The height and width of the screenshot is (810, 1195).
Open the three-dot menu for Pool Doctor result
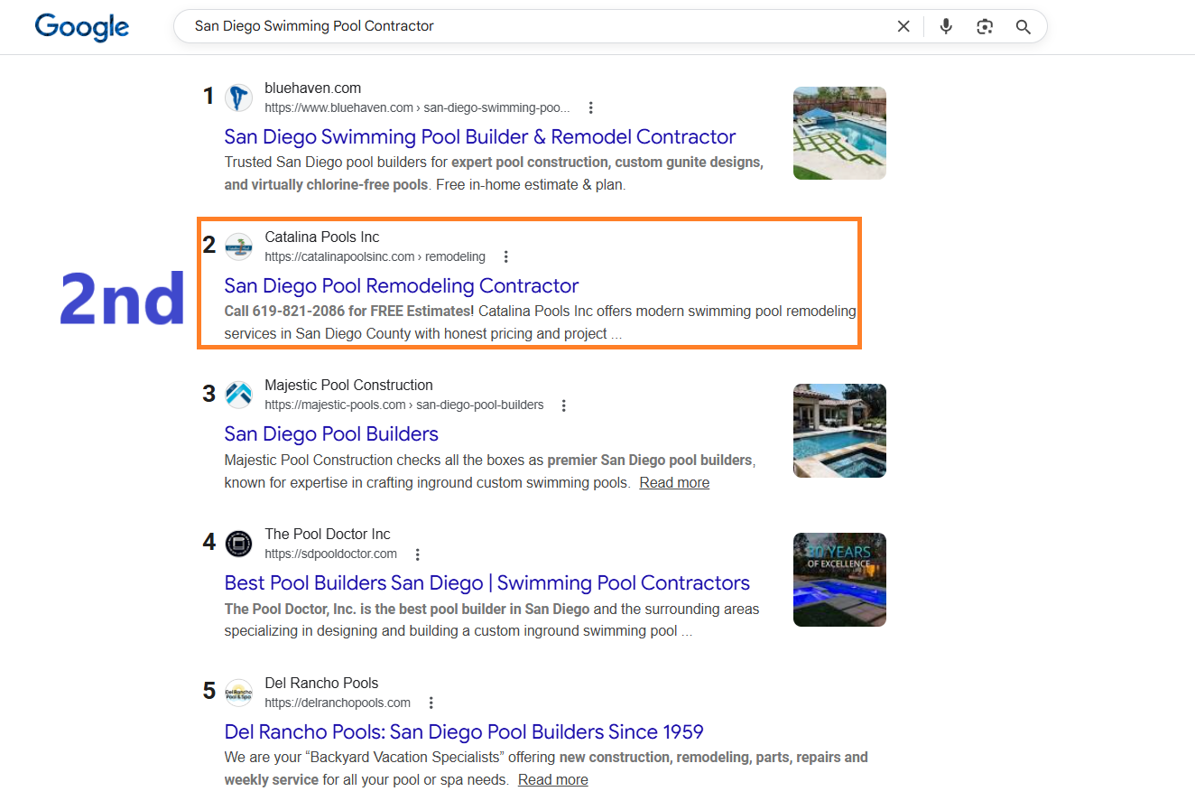(x=417, y=554)
